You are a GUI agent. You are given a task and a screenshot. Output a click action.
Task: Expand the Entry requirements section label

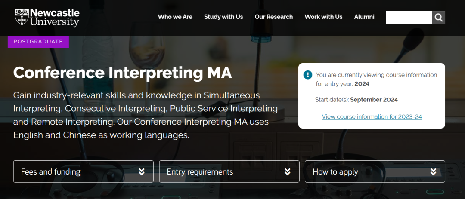(x=200, y=172)
